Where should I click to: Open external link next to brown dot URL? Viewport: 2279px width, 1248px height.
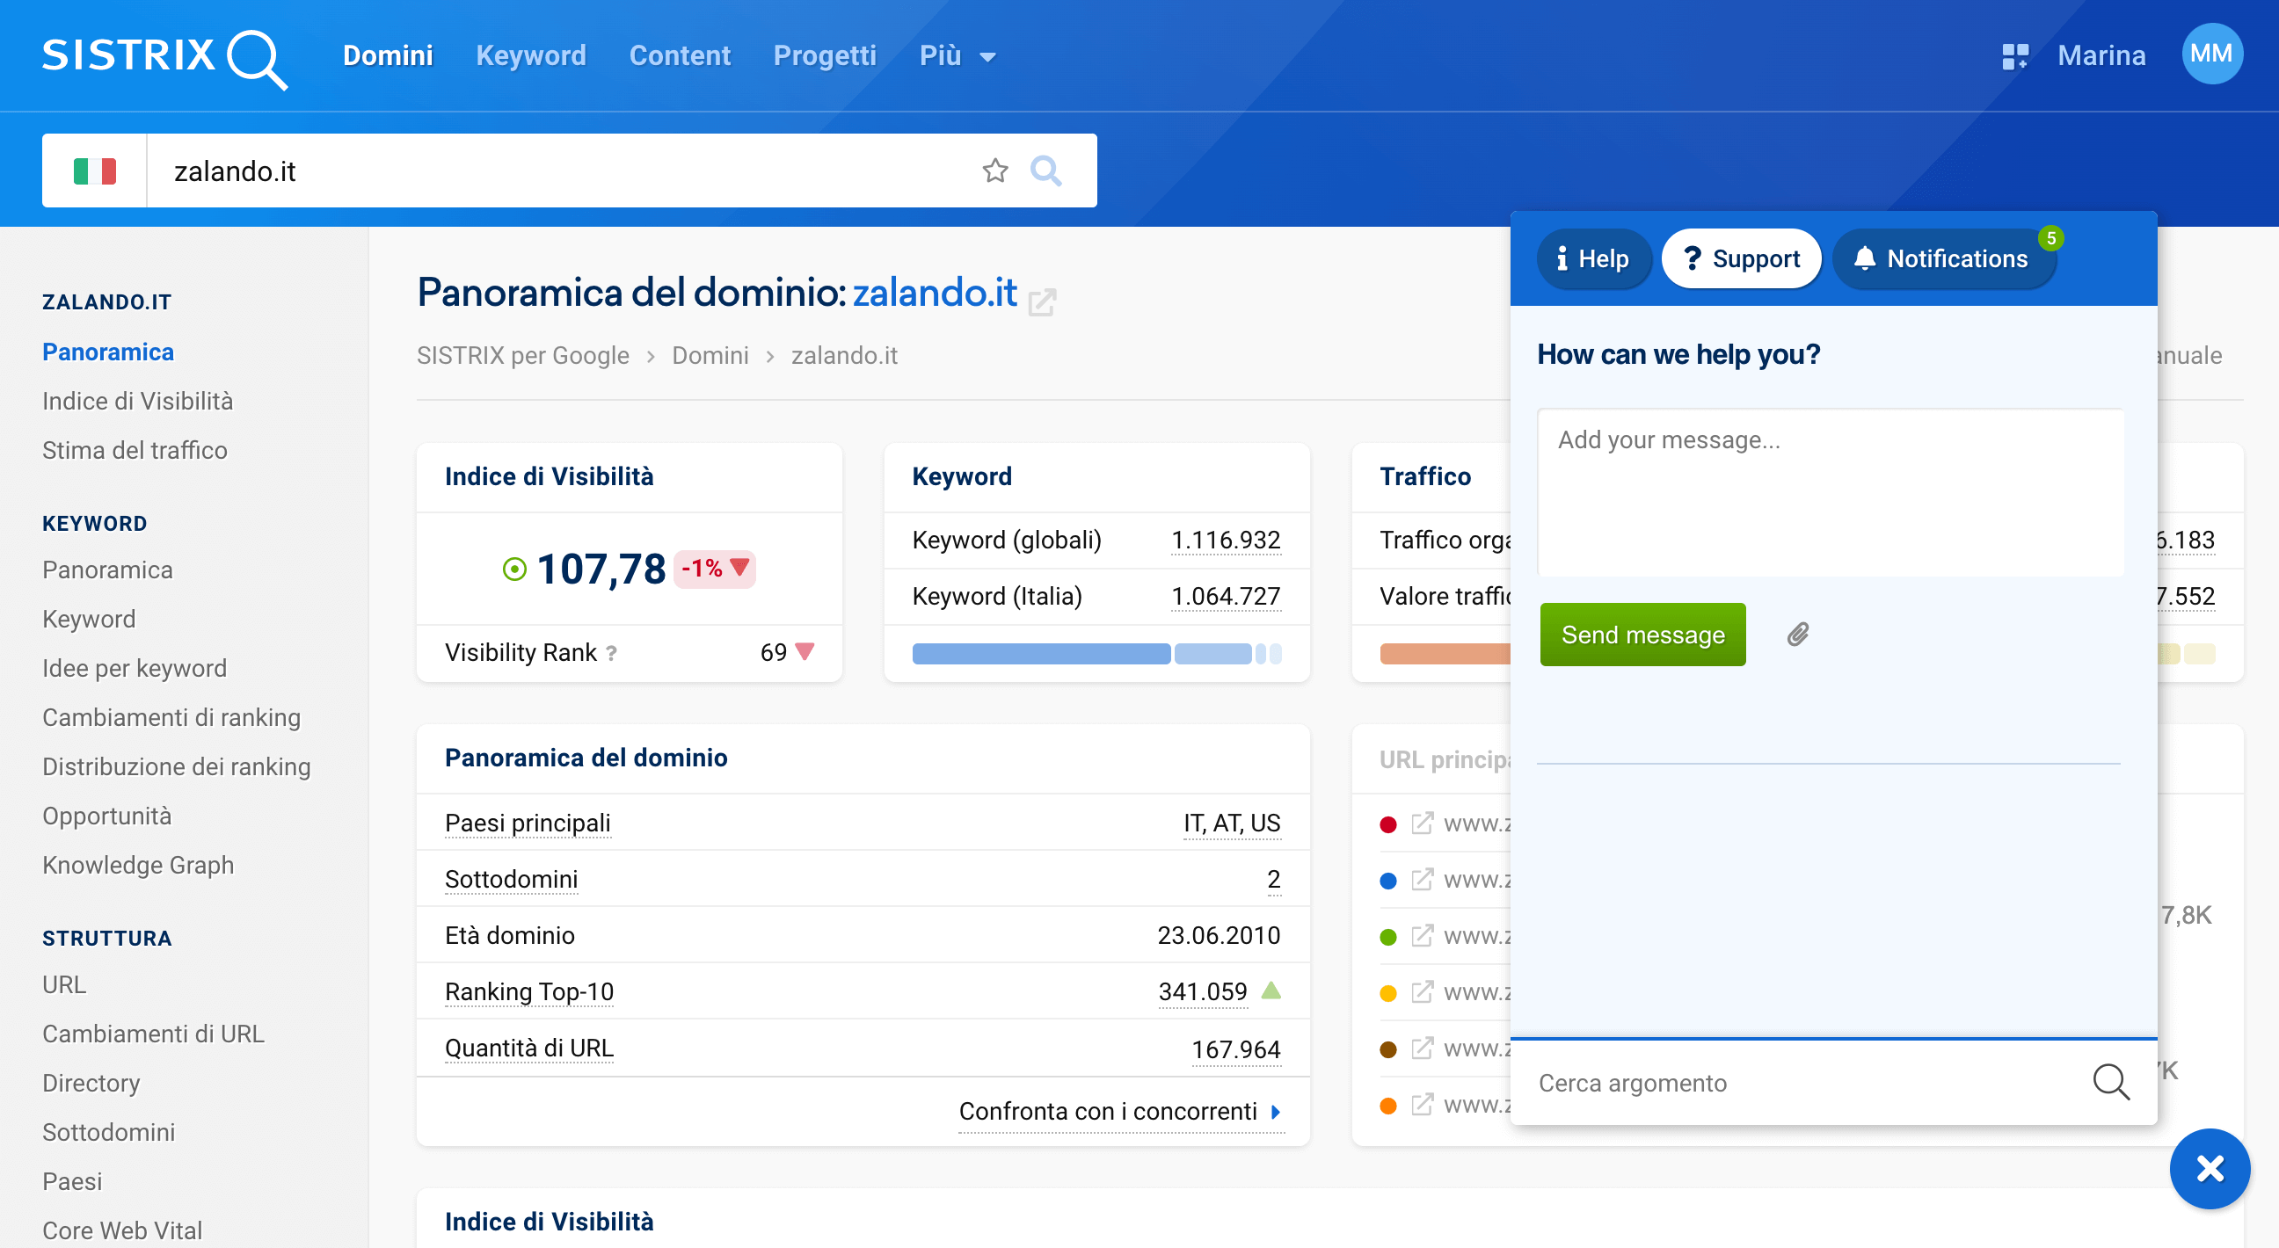tap(1422, 1048)
